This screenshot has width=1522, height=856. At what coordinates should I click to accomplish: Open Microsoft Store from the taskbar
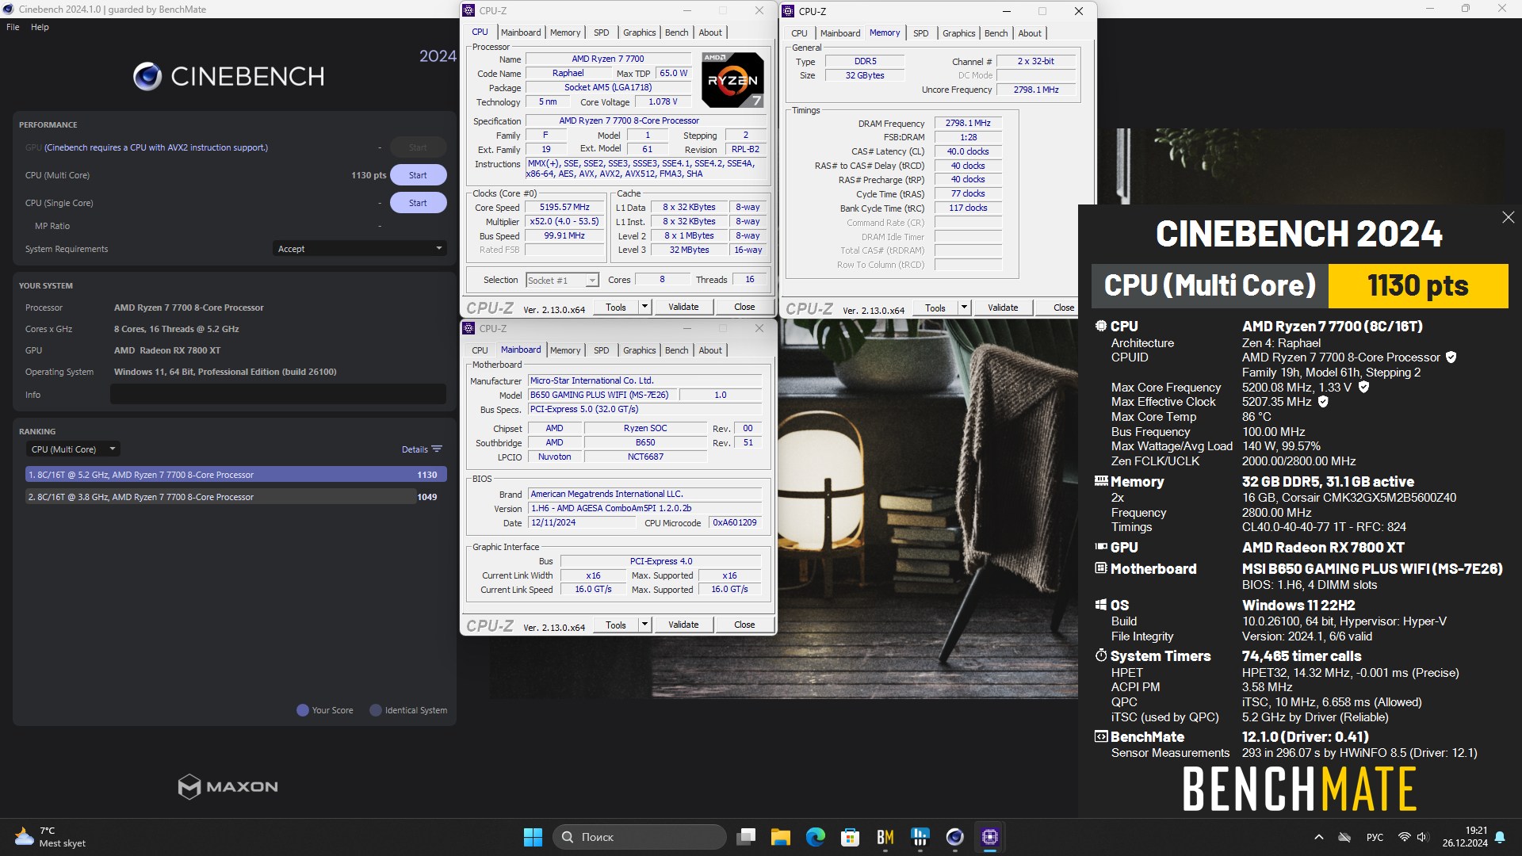point(851,837)
